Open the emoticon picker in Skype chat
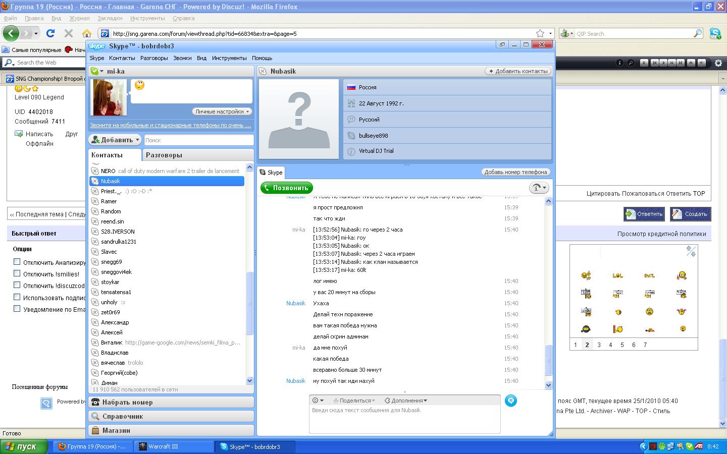 pos(318,401)
